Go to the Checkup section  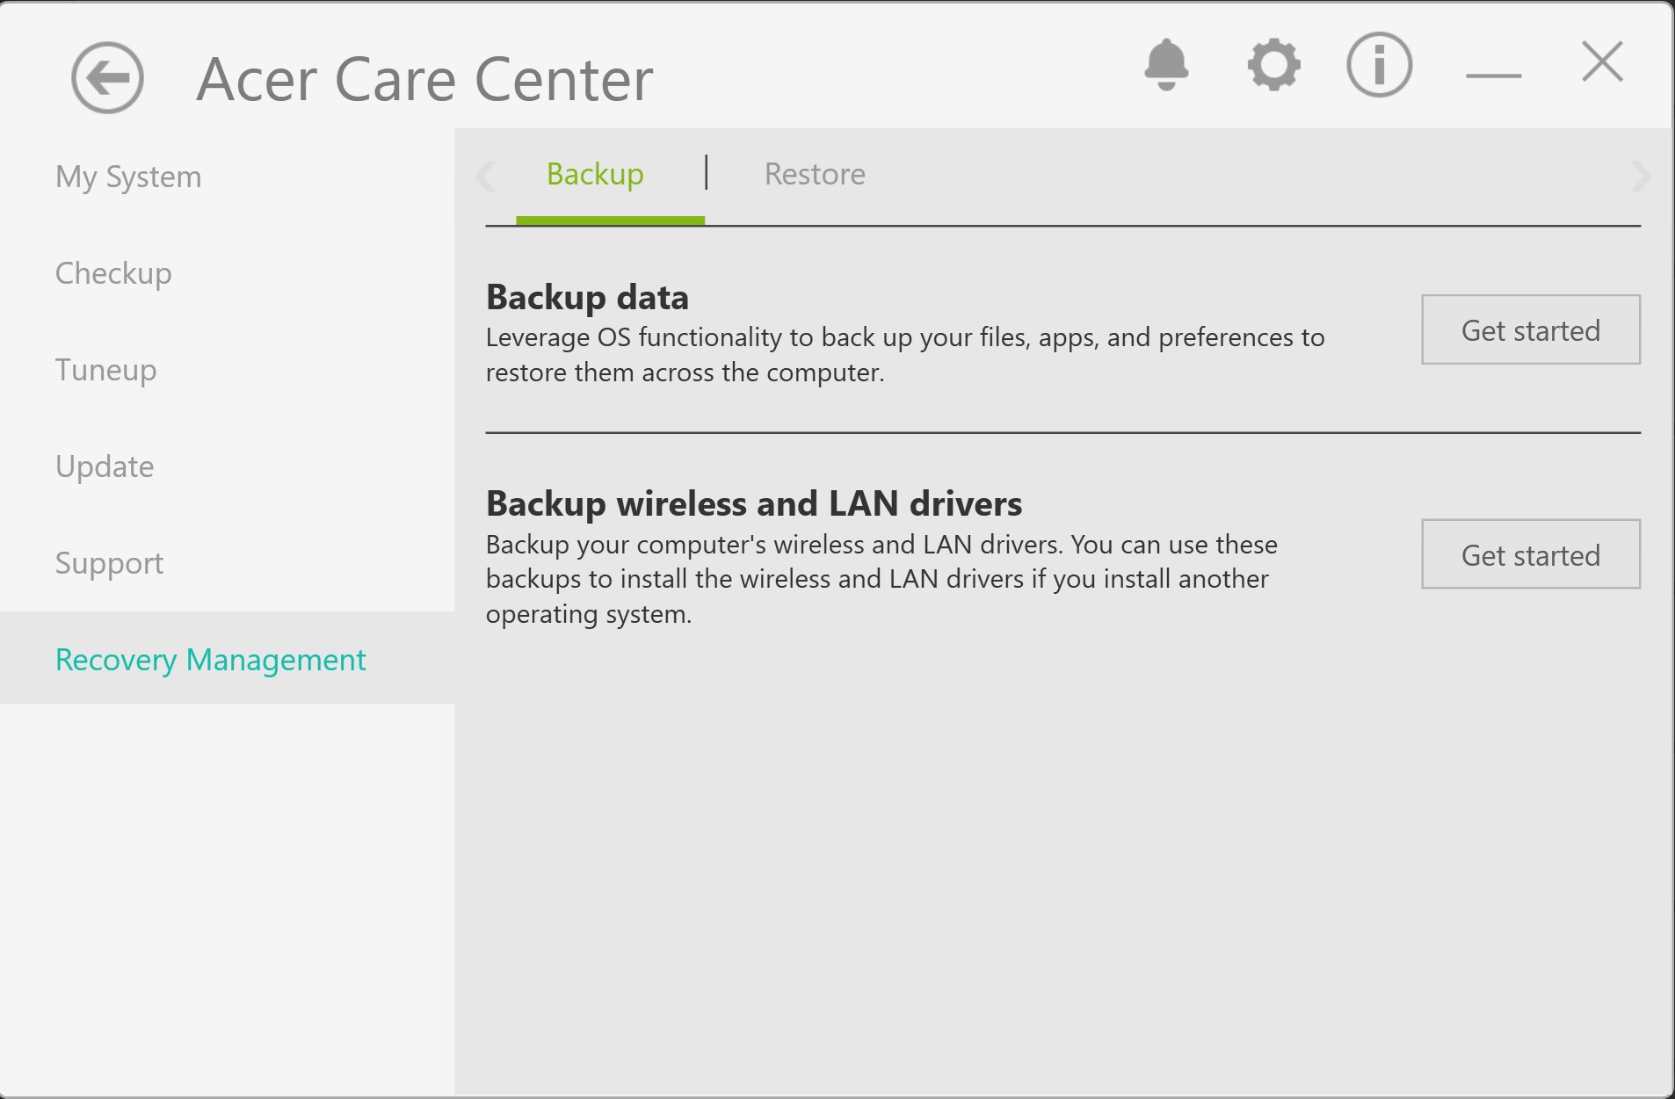pyautogui.click(x=113, y=273)
